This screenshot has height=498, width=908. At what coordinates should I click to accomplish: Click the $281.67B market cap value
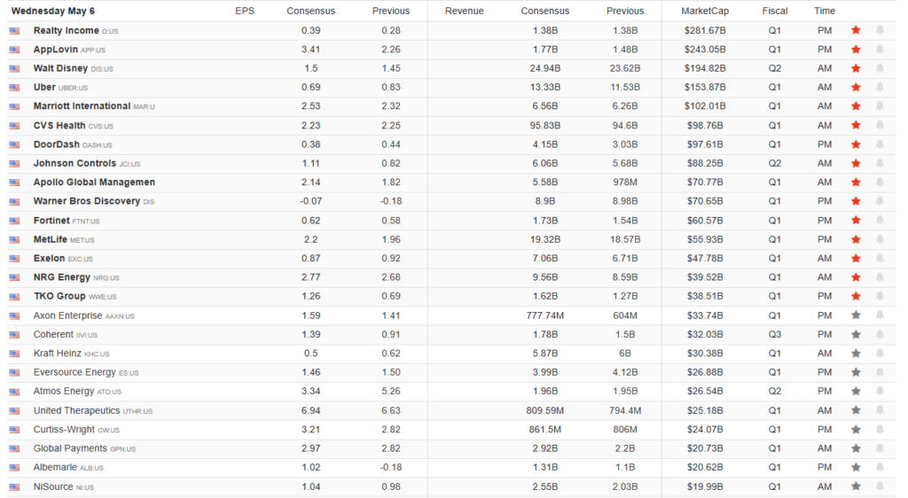(x=705, y=30)
